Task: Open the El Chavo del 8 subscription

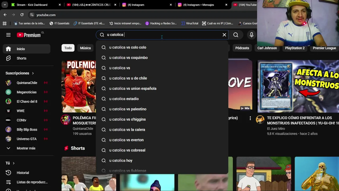Action: pyautogui.click(x=26, y=101)
